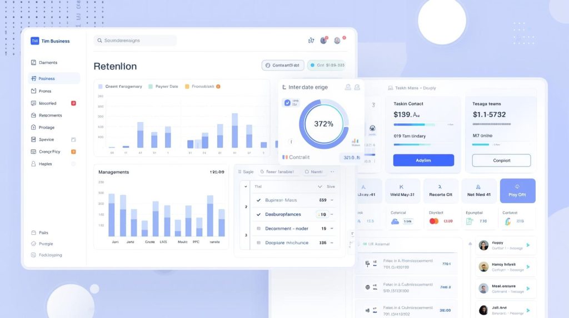Open the globe notification icon in header
Image resolution: width=569 pixels, height=318 pixels.
pos(323,41)
